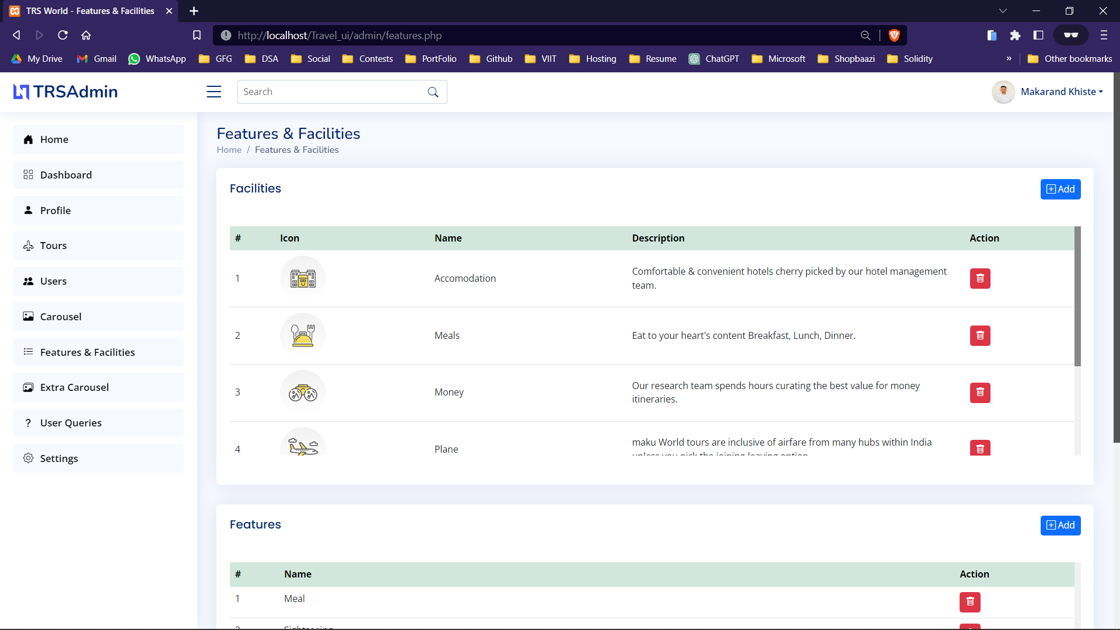
Task: Click the browser address bar URL
Action: (339, 36)
